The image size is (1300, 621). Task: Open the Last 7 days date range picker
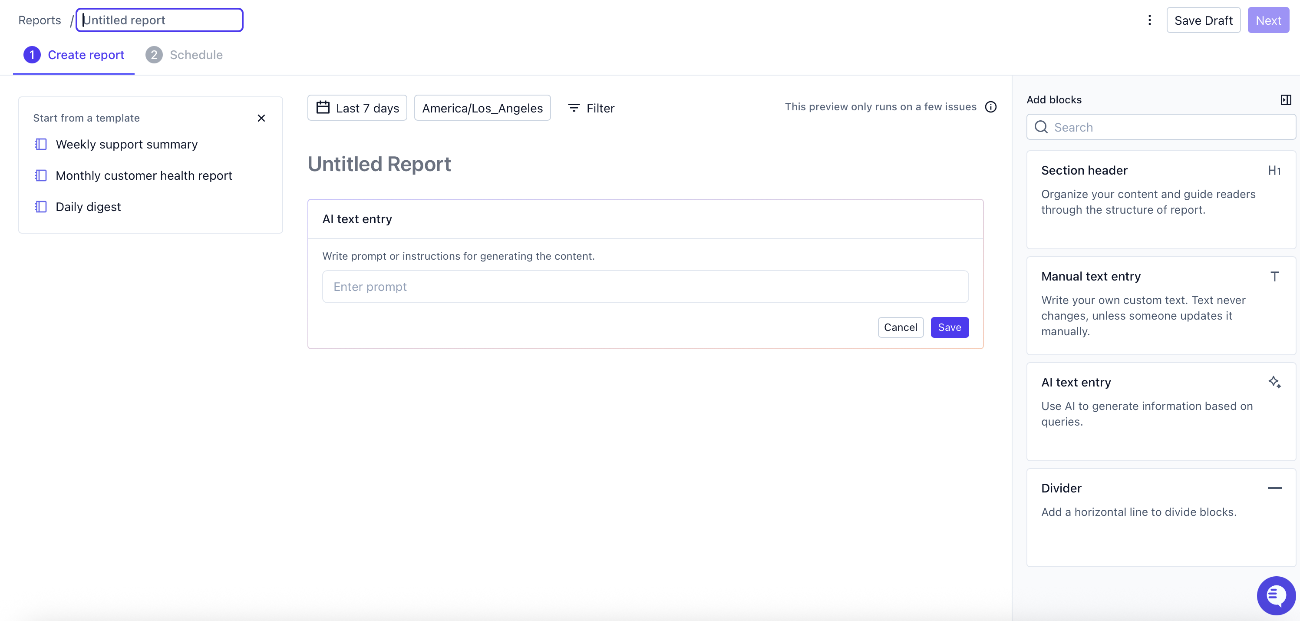tap(357, 108)
